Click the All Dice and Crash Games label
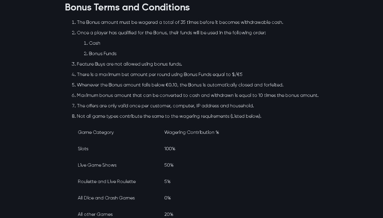 pos(106,198)
